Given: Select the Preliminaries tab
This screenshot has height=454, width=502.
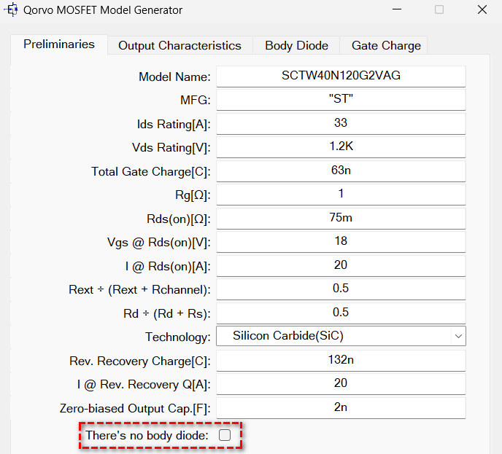Looking at the screenshot, I should click(59, 44).
